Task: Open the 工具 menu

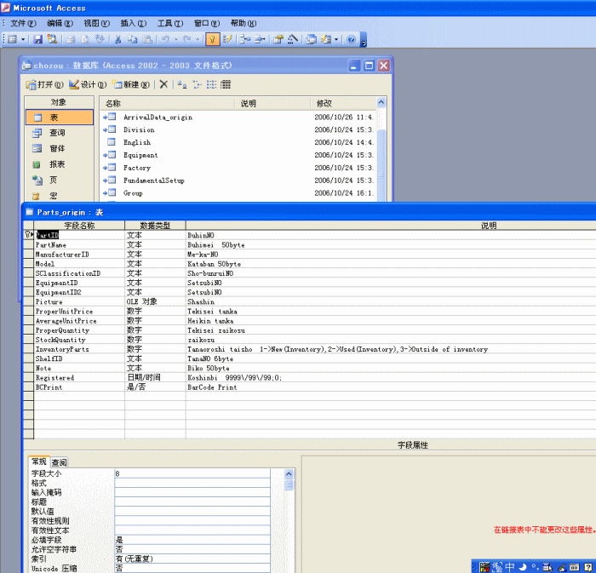Action: tap(170, 23)
